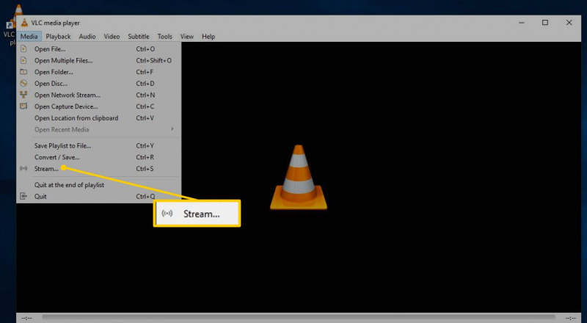The width and height of the screenshot is (587, 323).
Task: Open the Media menu
Action: [x=29, y=37]
